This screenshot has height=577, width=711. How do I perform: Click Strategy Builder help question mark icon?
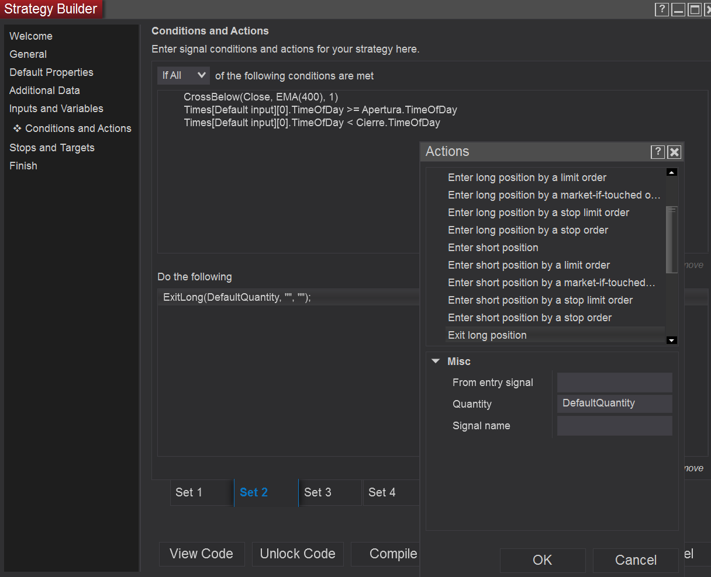tap(662, 9)
